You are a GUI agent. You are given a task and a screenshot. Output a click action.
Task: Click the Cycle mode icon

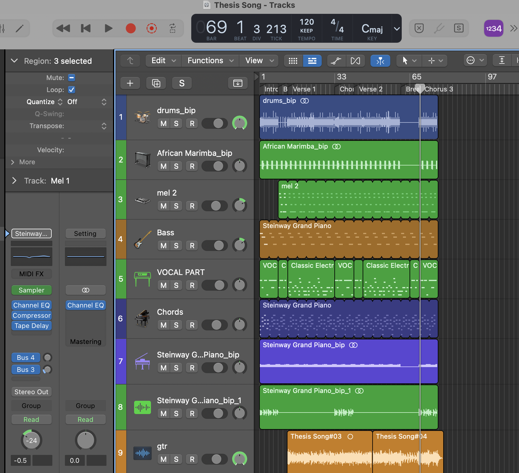(173, 29)
